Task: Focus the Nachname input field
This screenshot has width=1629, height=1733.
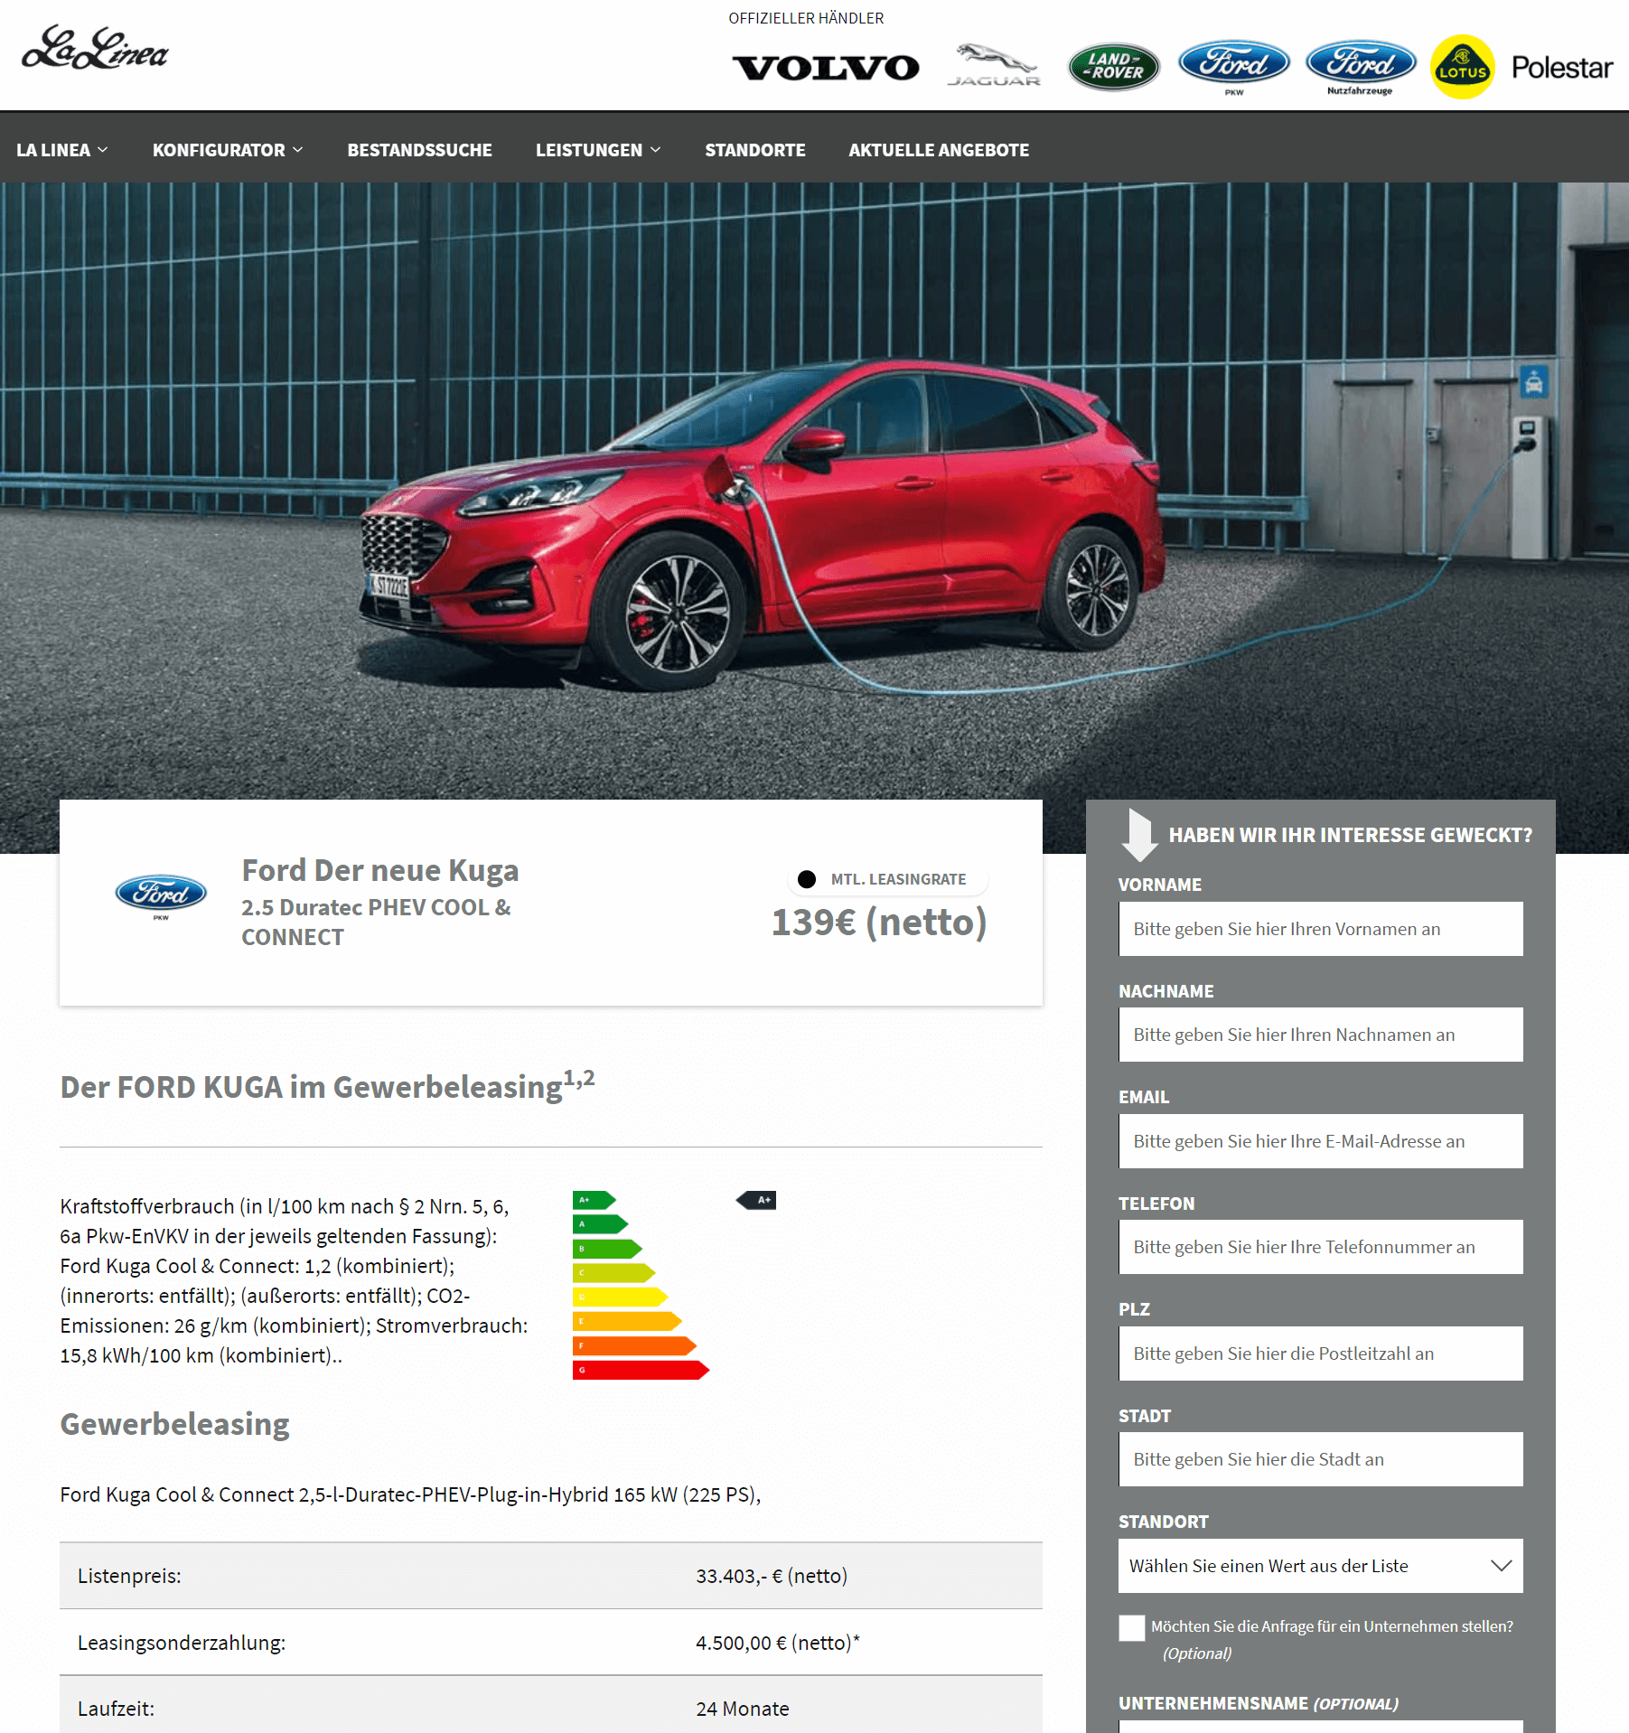Action: click(x=1320, y=1035)
